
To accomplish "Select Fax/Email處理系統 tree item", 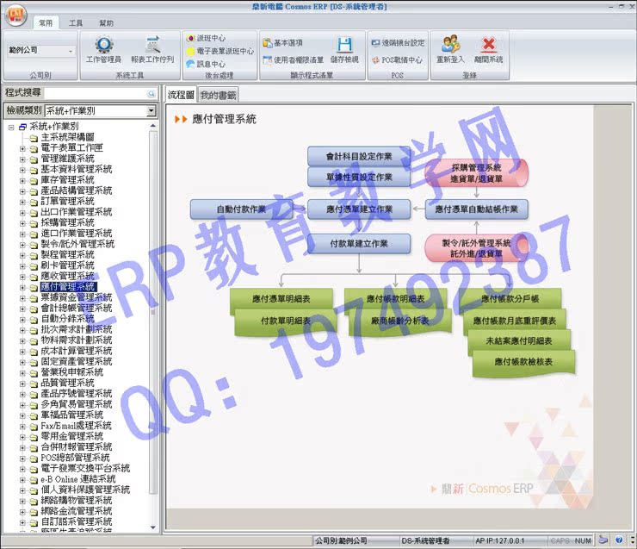I will click(76, 426).
